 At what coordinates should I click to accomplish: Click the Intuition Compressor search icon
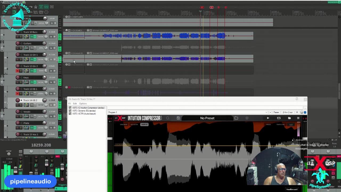pos(168,118)
